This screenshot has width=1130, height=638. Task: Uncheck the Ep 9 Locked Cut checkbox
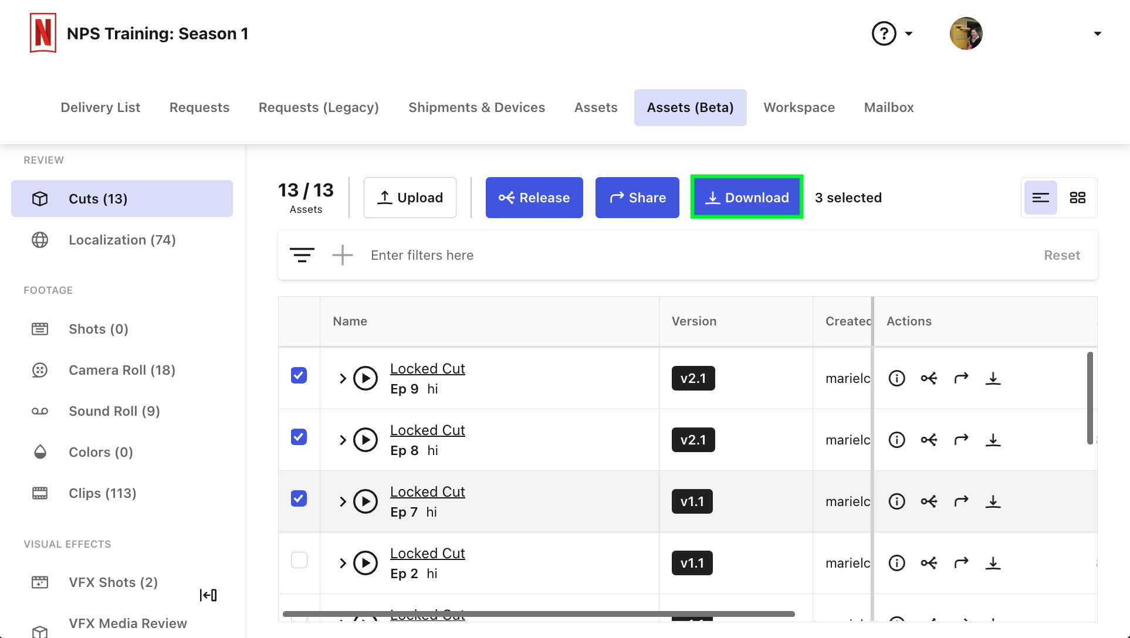299,375
